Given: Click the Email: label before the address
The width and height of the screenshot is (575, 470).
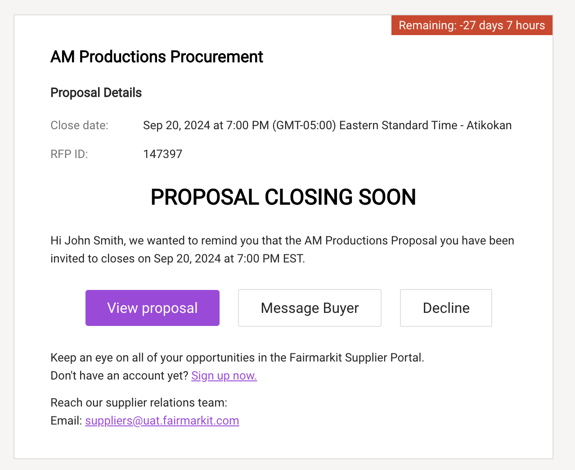Looking at the screenshot, I should point(66,420).
